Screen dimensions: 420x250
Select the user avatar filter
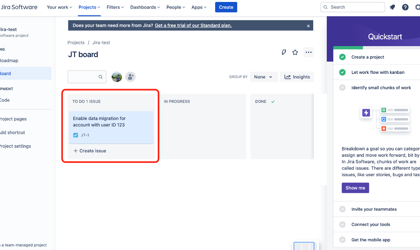coord(117,77)
